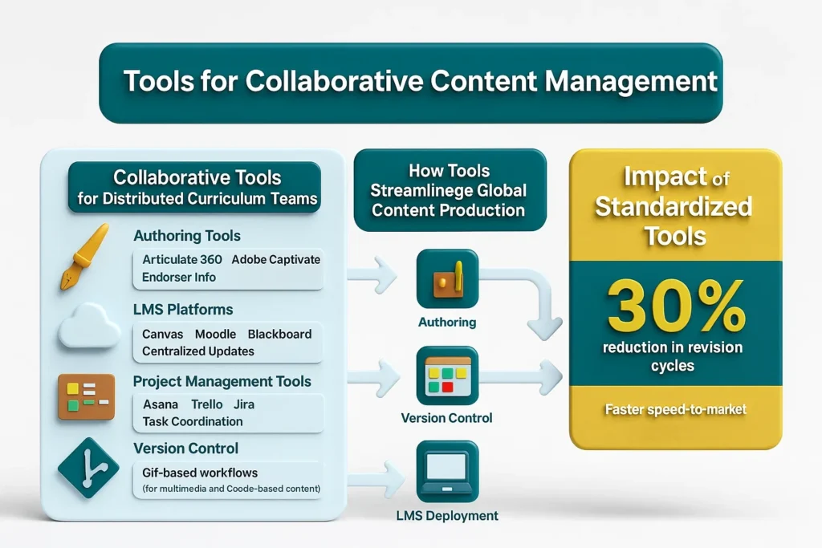Click the Git-based workflows text box
The width and height of the screenshot is (822, 548).
point(228,480)
